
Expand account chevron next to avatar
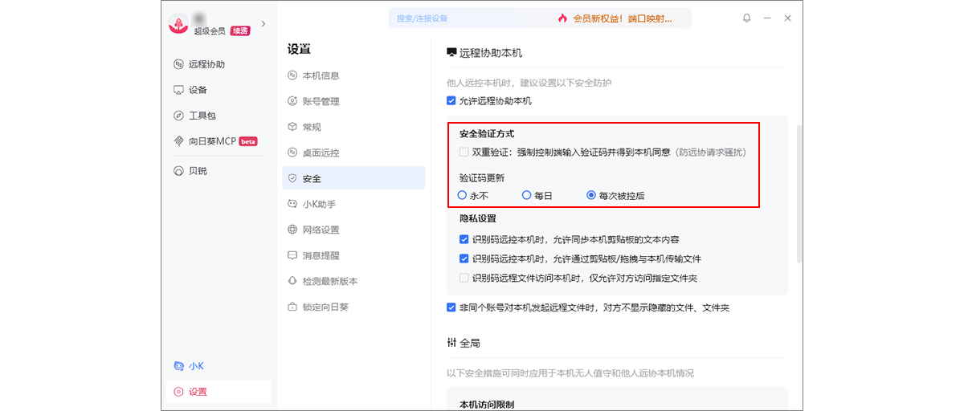263,23
